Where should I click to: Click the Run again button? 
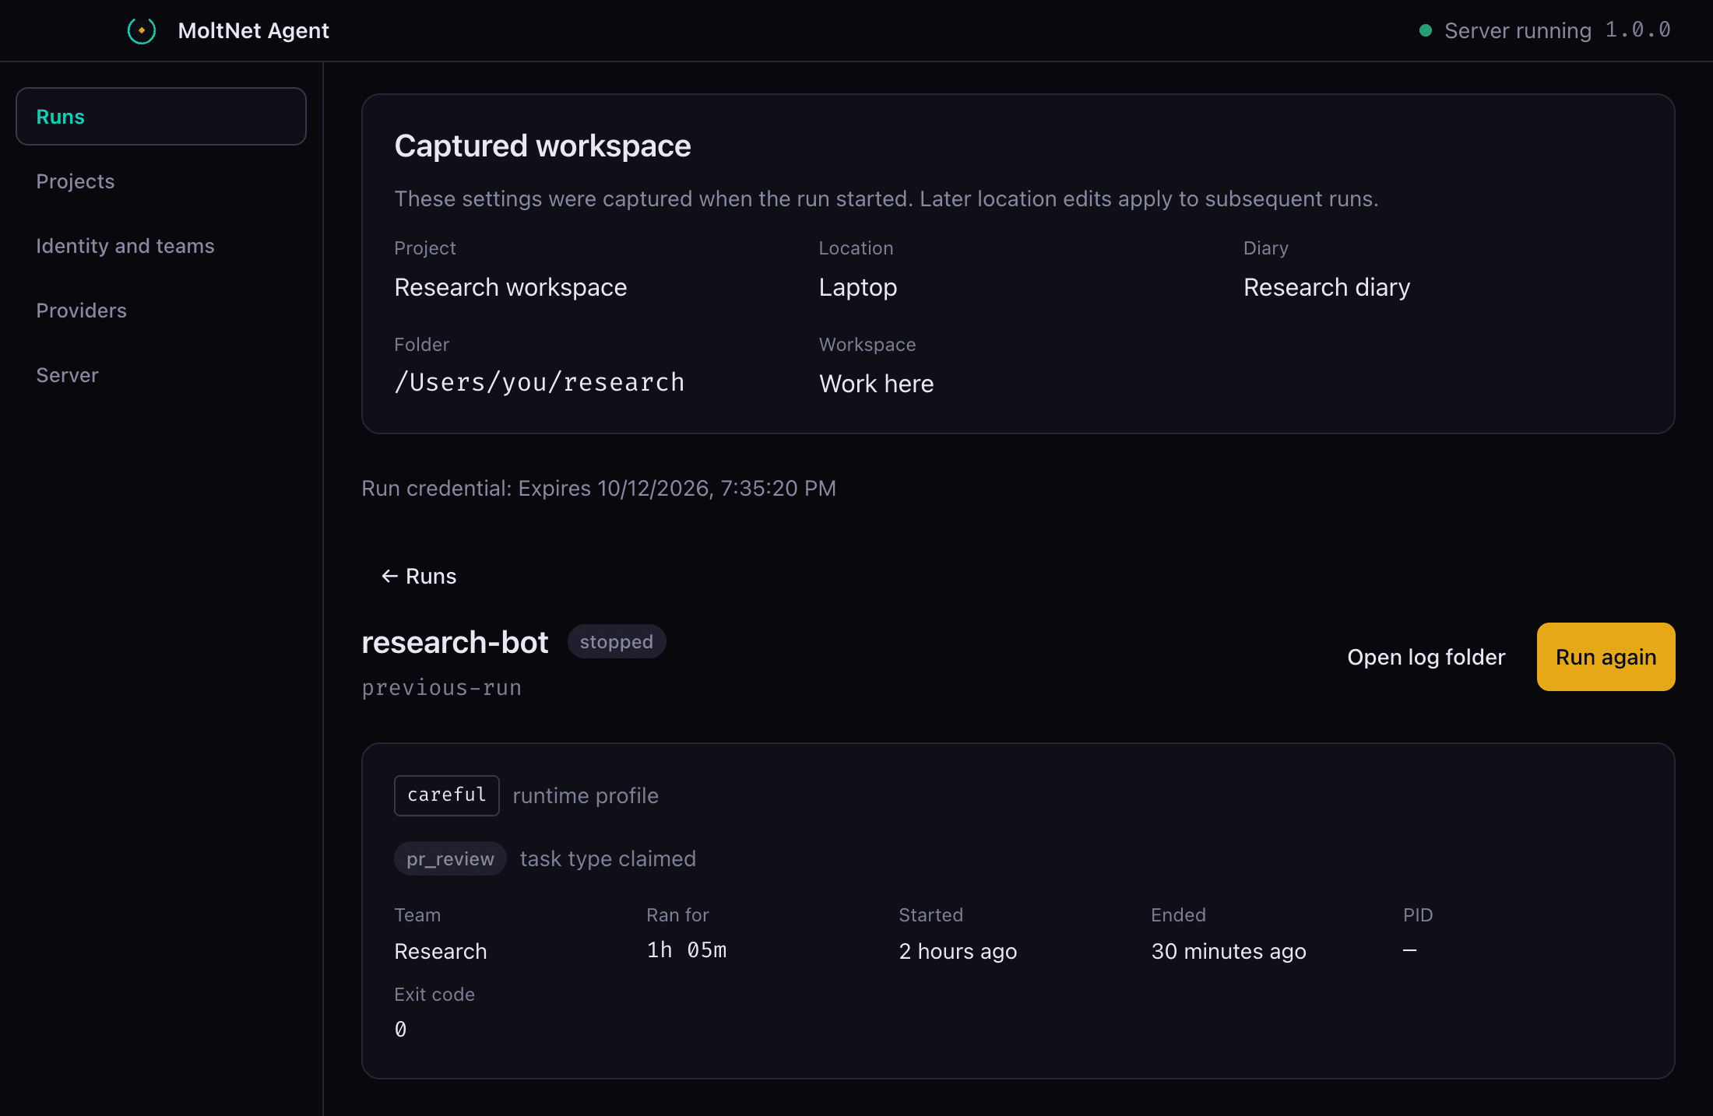tap(1606, 657)
